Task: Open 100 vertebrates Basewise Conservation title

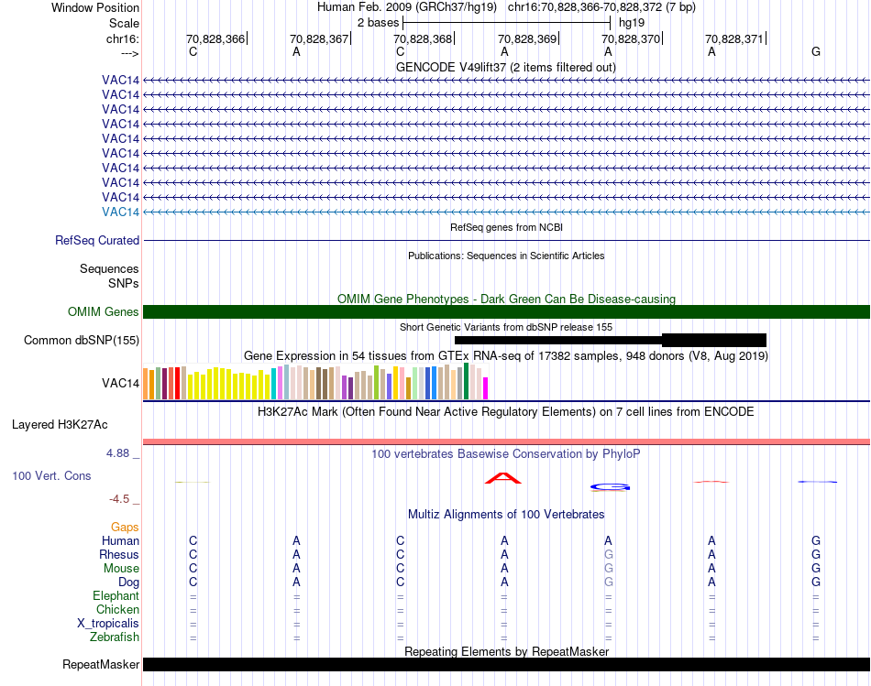Action: tap(506, 453)
